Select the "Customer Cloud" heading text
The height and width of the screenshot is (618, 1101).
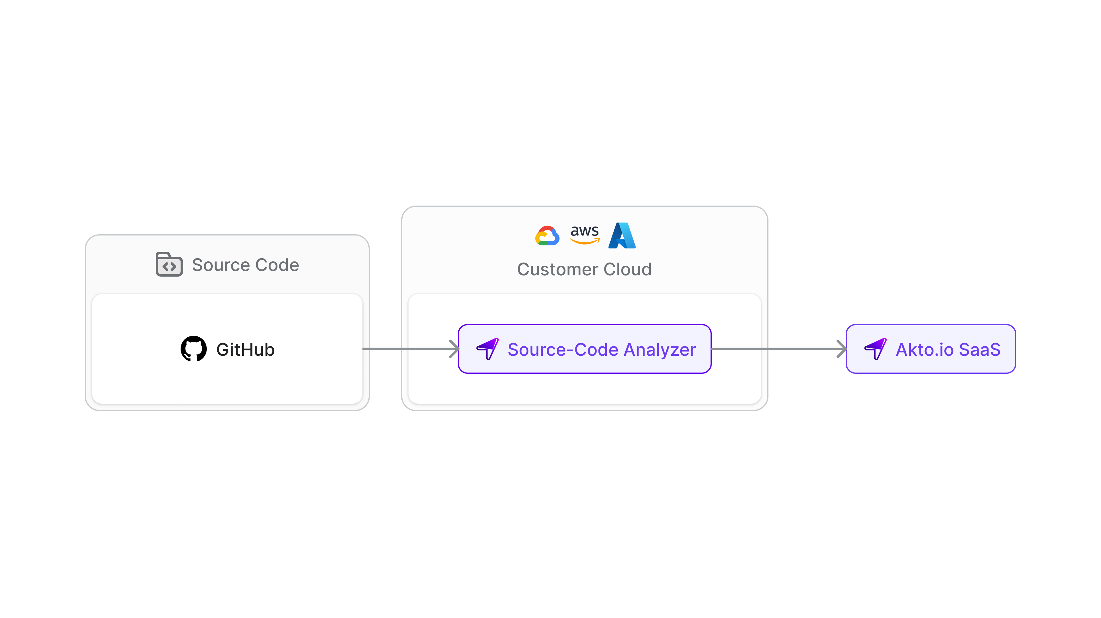[x=584, y=269]
